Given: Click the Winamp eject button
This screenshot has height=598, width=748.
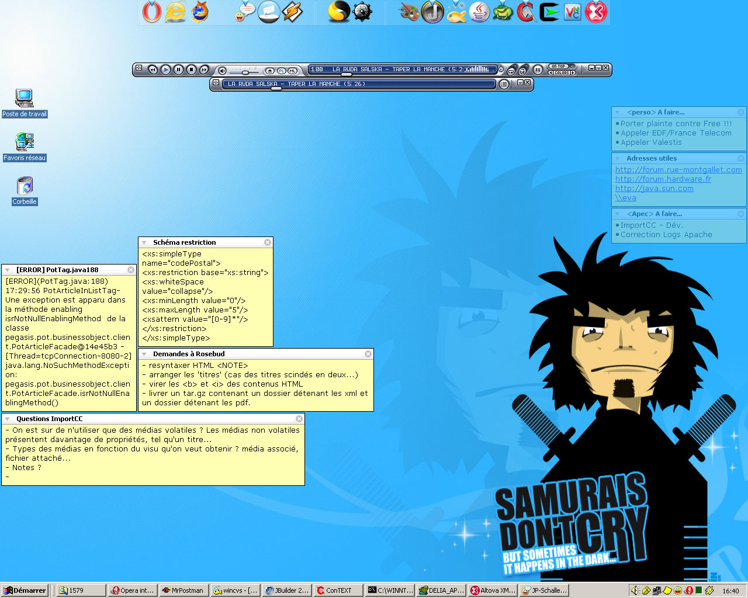Looking at the screenshot, I should click(269, 71).
